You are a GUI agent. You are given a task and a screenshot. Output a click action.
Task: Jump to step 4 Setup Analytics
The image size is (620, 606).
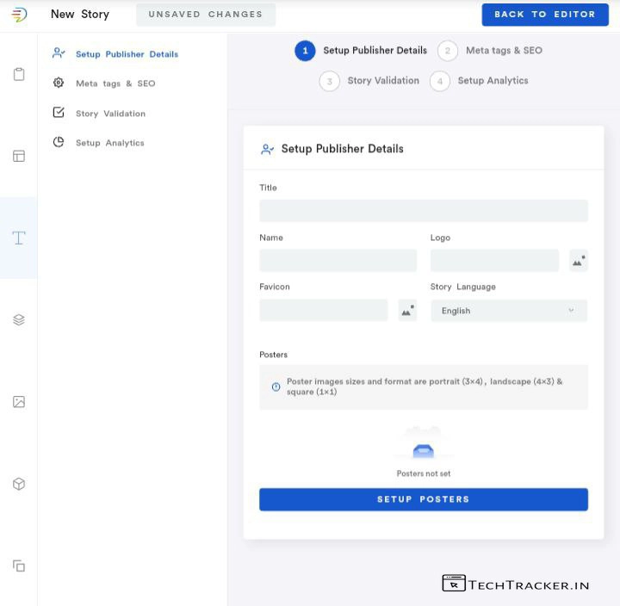point(492,81)
